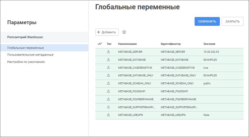Click the trash delete icon
This screenshot has height=137, width=249.
click(124, 32)
